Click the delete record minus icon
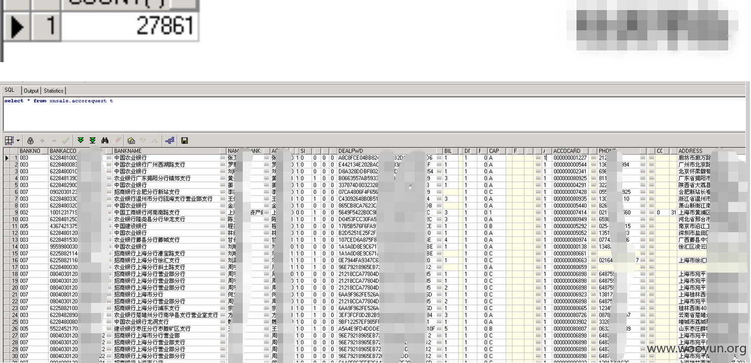The height and width of the screenshot is (363, 751). [x=54, y=141]
